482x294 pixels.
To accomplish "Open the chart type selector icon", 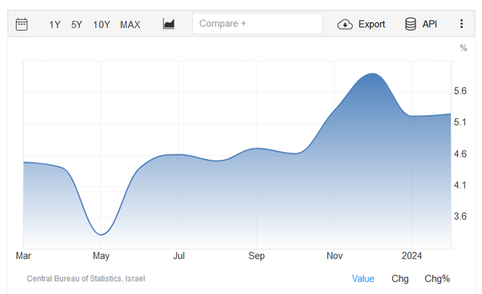I will (169, 24).
